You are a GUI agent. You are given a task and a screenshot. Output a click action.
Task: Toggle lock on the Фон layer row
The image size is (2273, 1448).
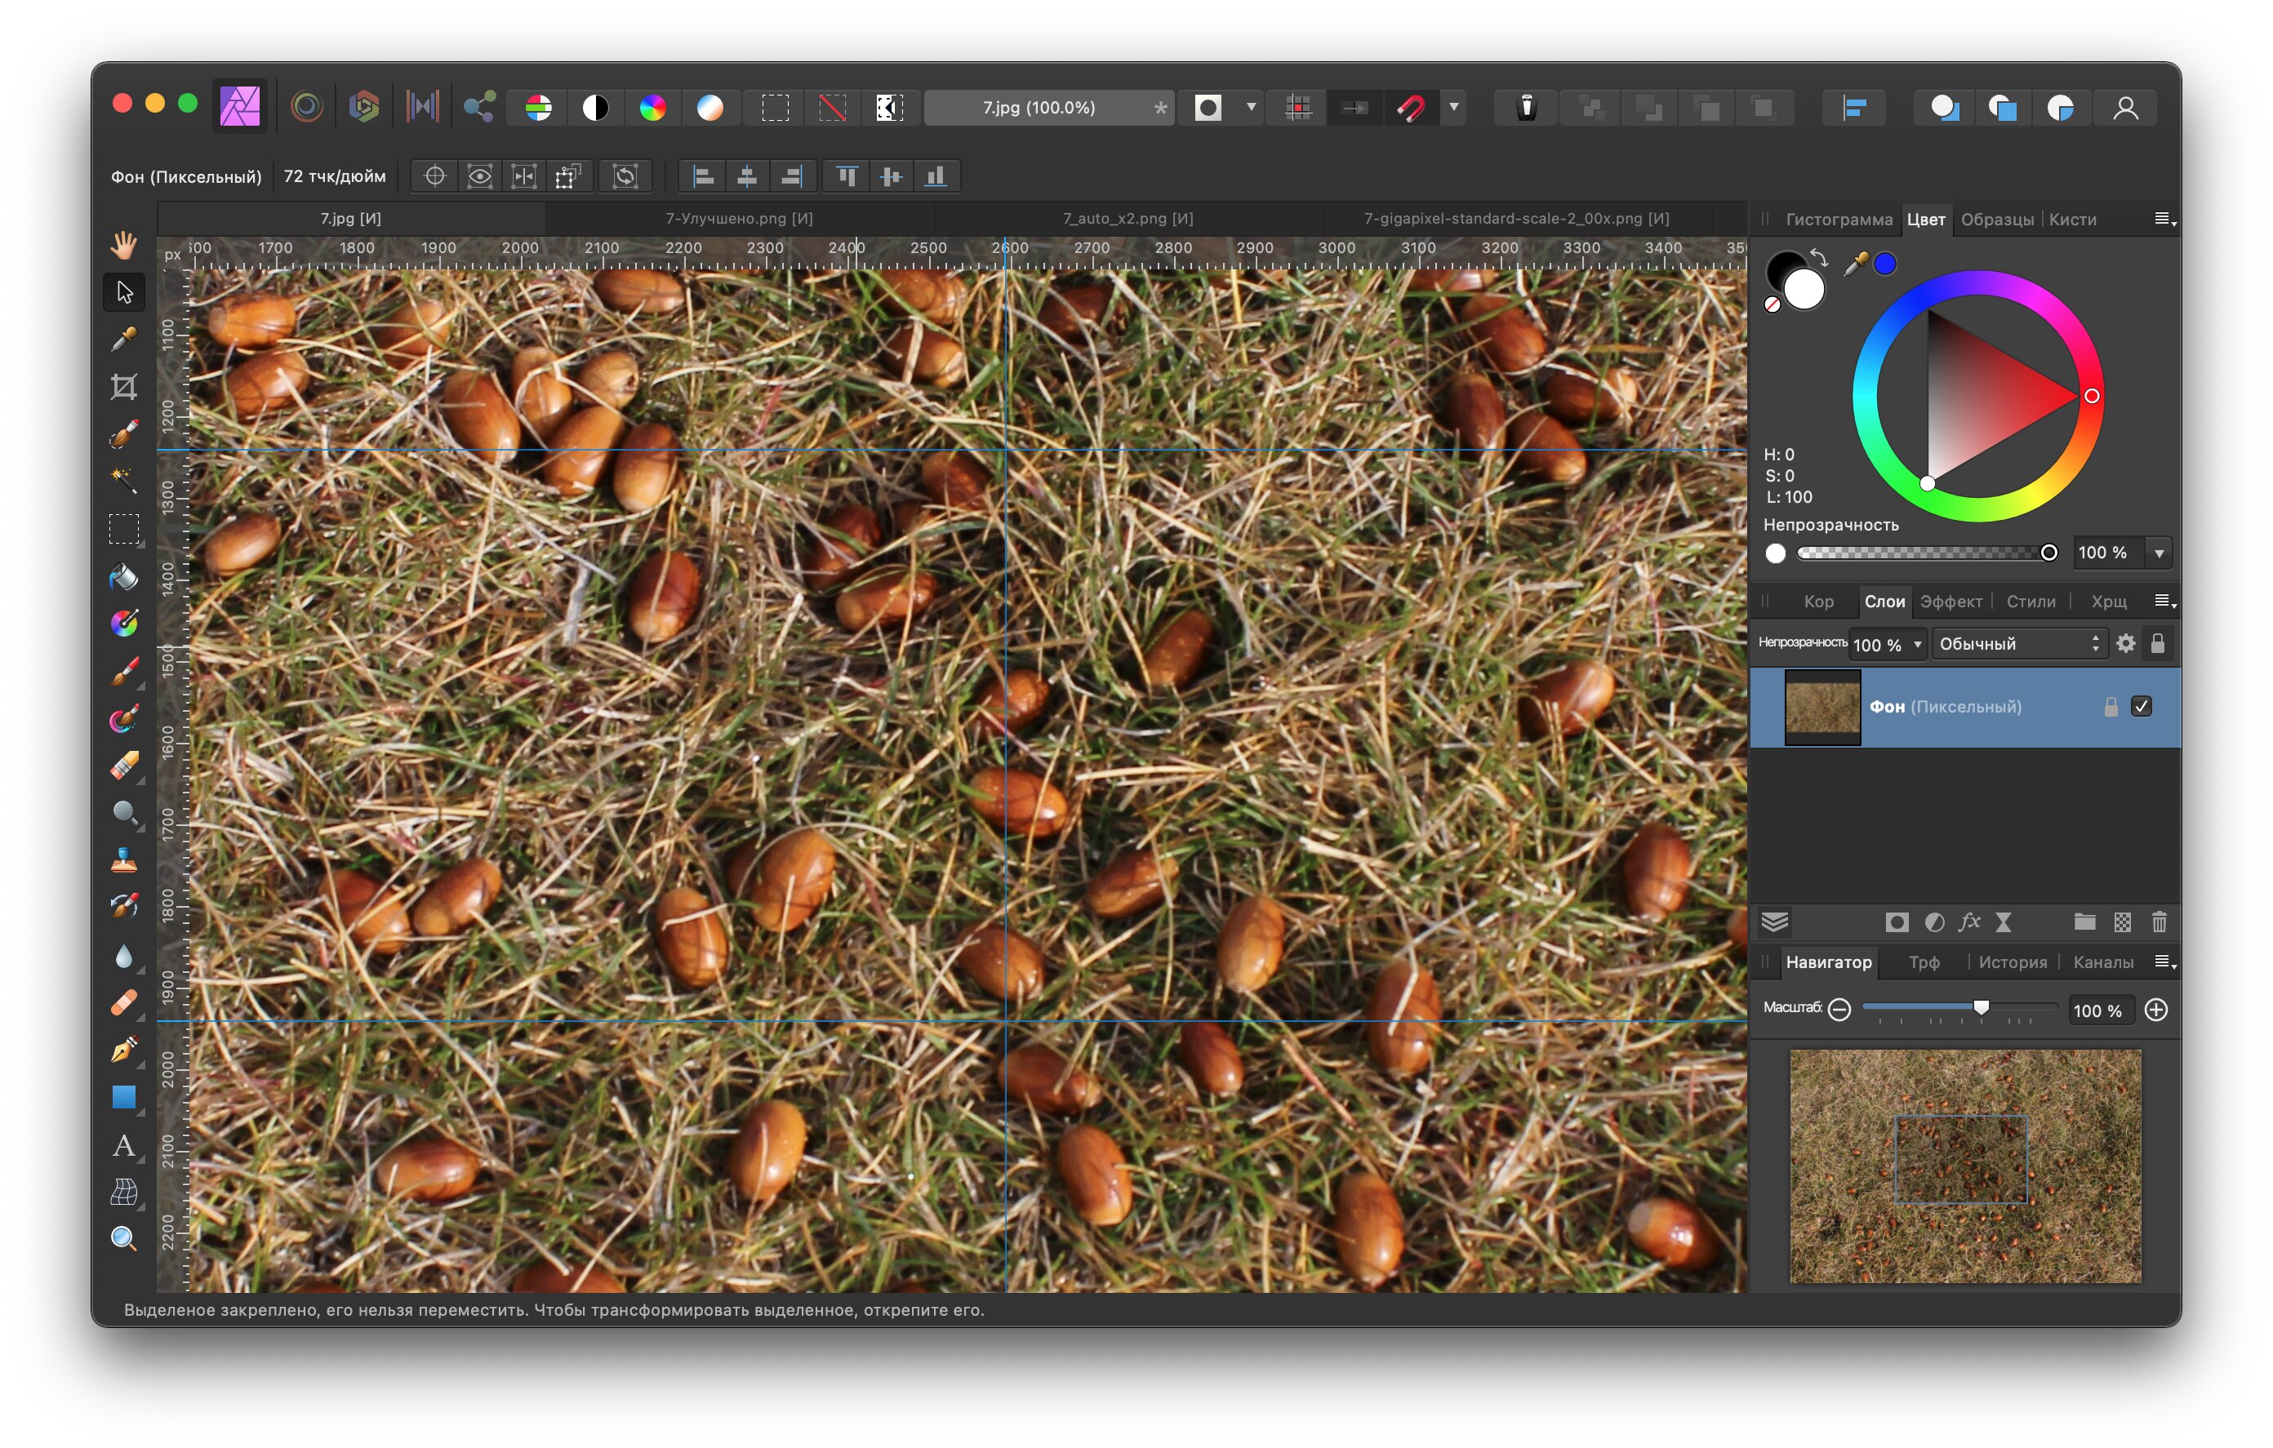pyautogui.click(x=2111, y=706)
